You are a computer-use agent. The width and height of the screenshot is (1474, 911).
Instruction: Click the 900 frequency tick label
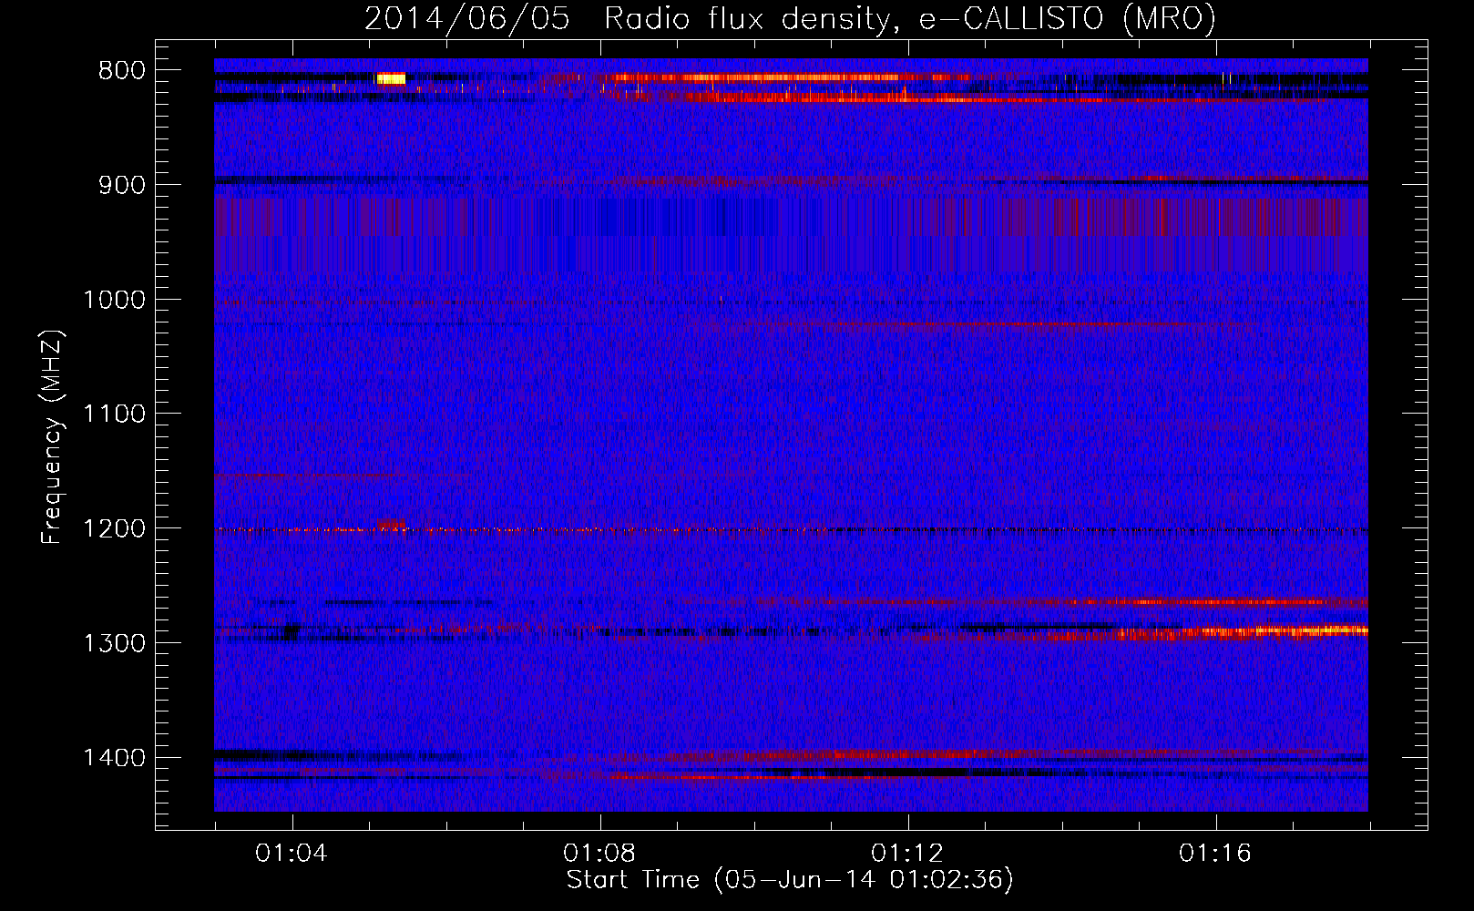pyautogui.click(x=122, y=185)
